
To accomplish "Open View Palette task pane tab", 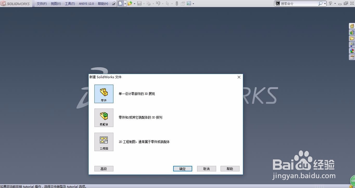I will 352,45.
